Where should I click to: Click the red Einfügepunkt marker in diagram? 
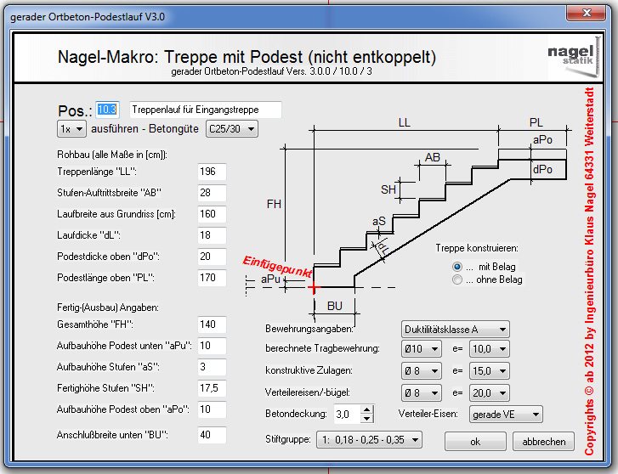(315, 289)
